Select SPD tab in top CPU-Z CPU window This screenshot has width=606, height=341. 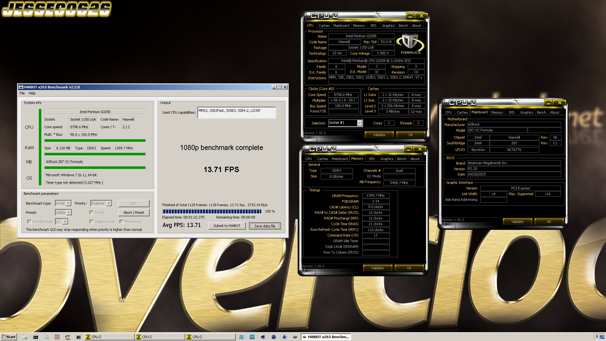pos(373,26)
